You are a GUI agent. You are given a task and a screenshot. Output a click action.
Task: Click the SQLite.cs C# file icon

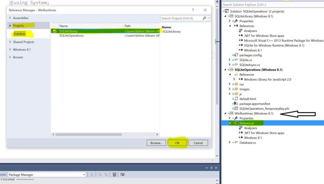click(x=236, y=60)
